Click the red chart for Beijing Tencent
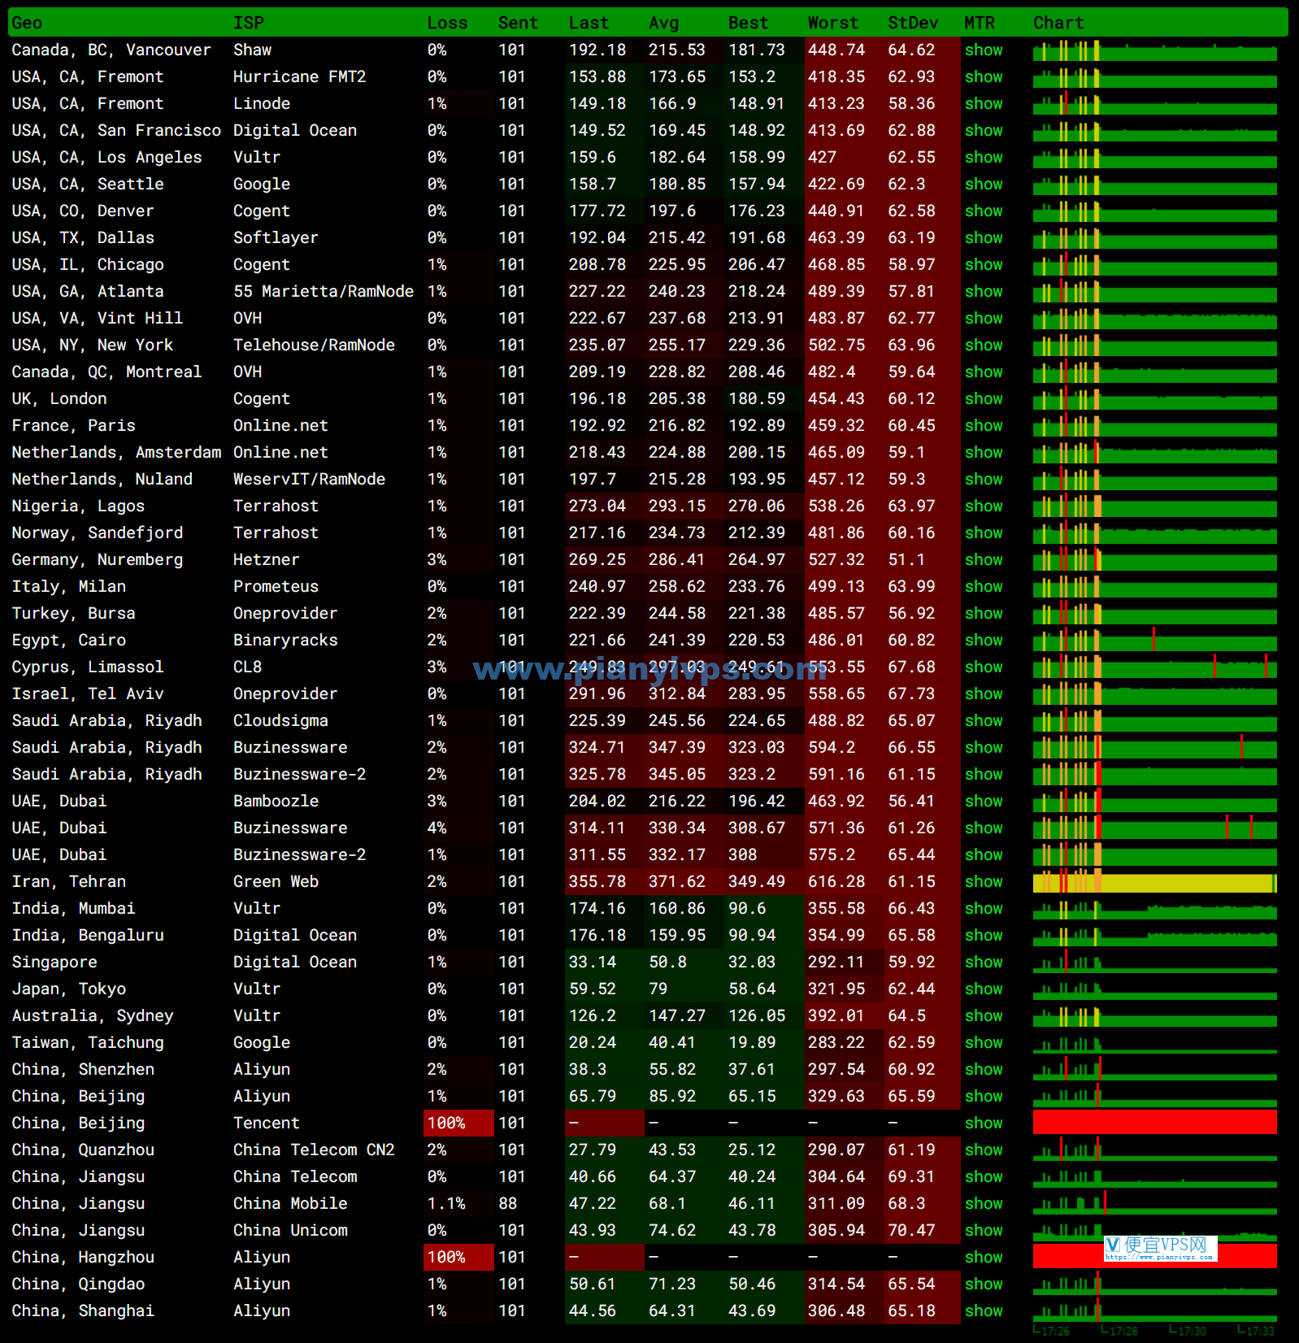 coord(1154,1123)
